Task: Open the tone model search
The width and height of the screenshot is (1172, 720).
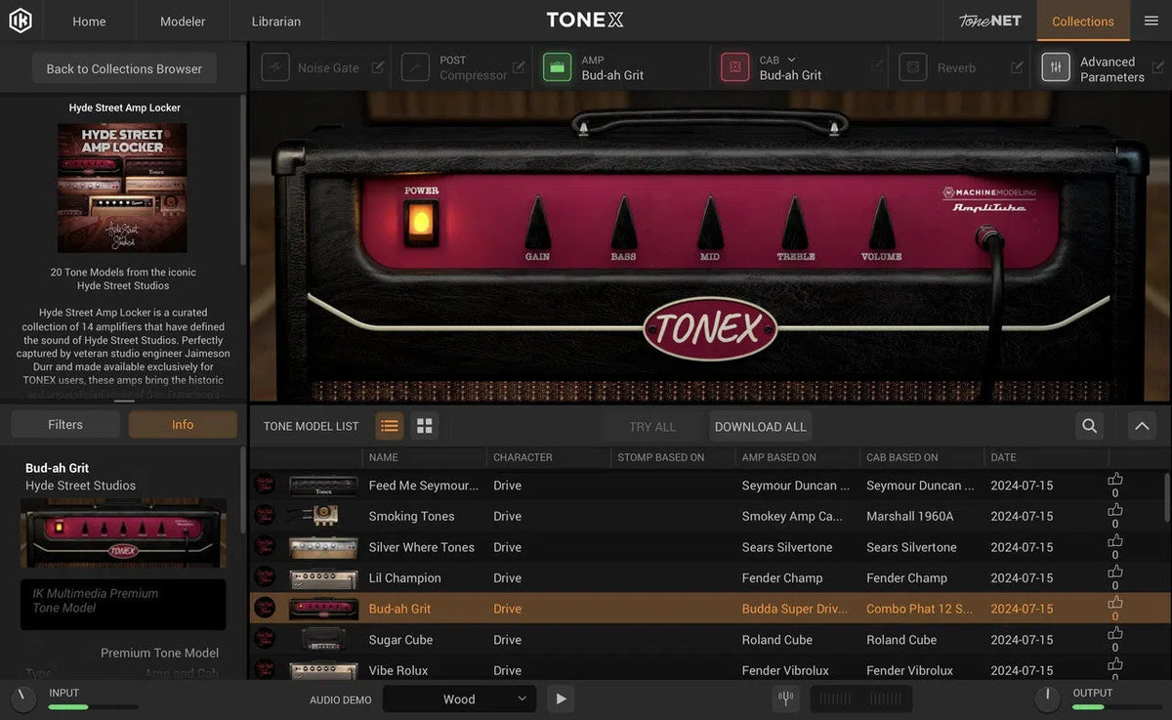Action: click(1088, 426)
